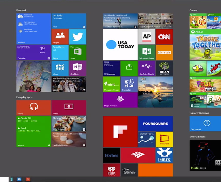Open the Hulu Plus entertainment tile

point(205,155)
